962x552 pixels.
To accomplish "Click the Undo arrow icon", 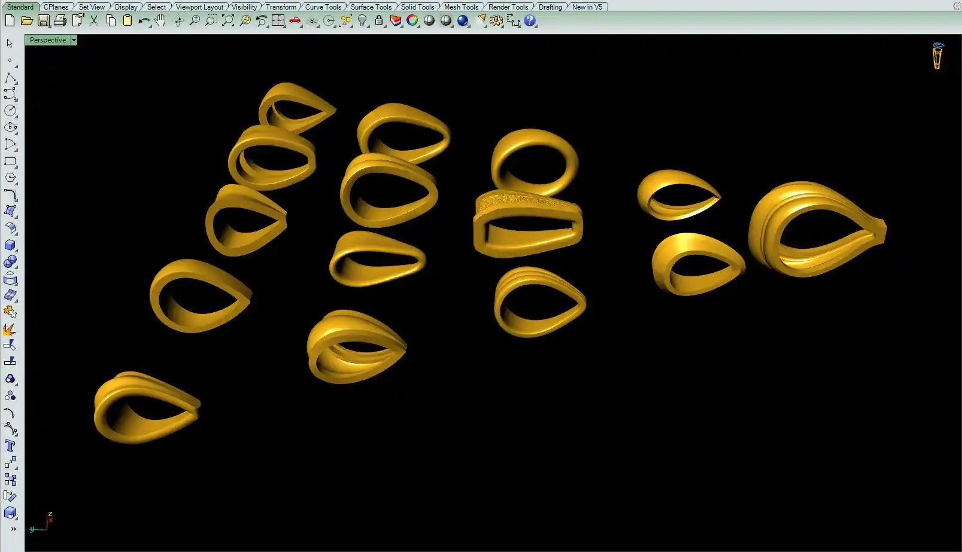I will tap(144, 21).
